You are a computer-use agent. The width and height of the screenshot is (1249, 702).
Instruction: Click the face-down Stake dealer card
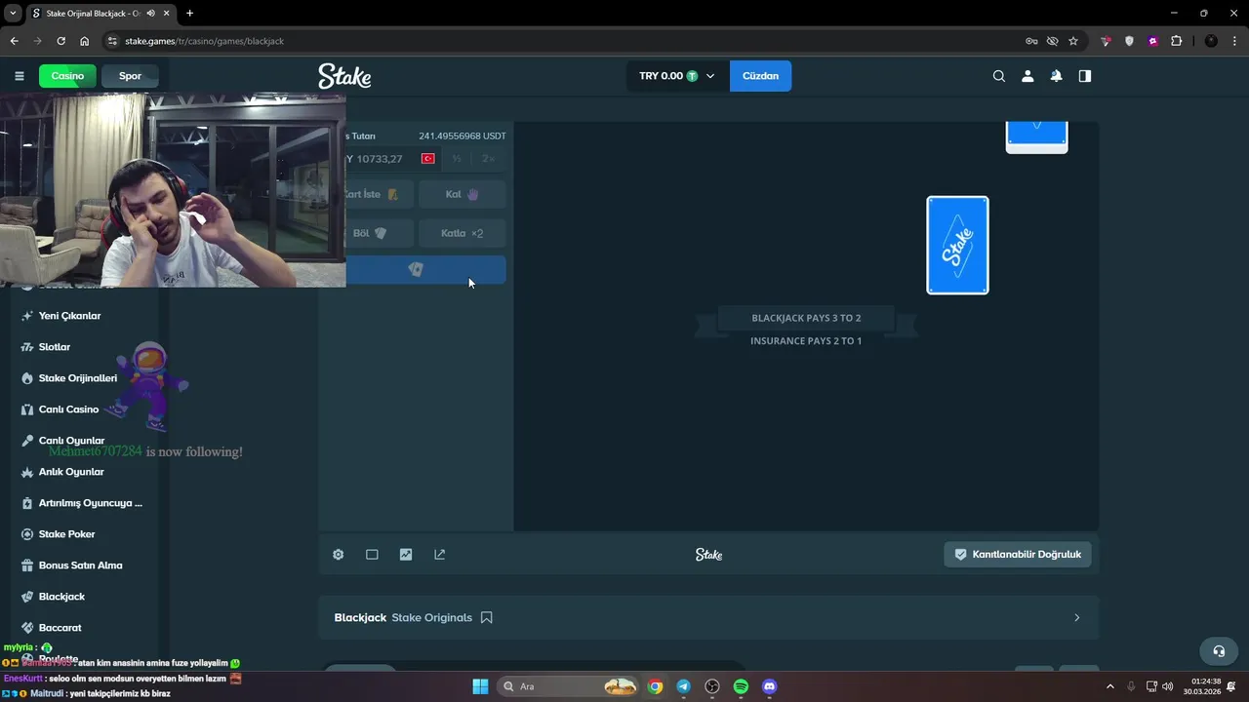click(957, 245)
